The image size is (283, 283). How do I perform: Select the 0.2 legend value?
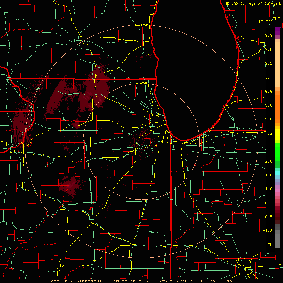tap(269, 203)
